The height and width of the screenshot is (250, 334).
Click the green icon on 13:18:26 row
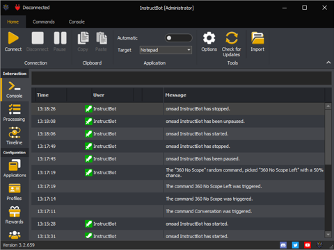(x=88, y=109)
